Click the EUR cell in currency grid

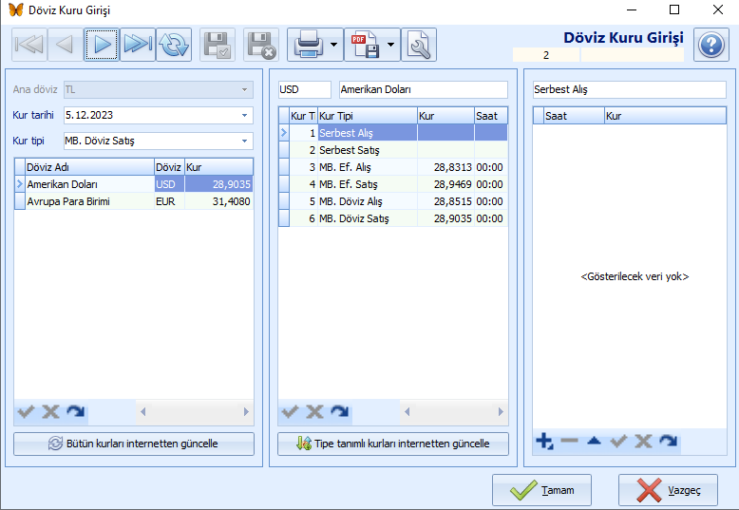point(169,201)
